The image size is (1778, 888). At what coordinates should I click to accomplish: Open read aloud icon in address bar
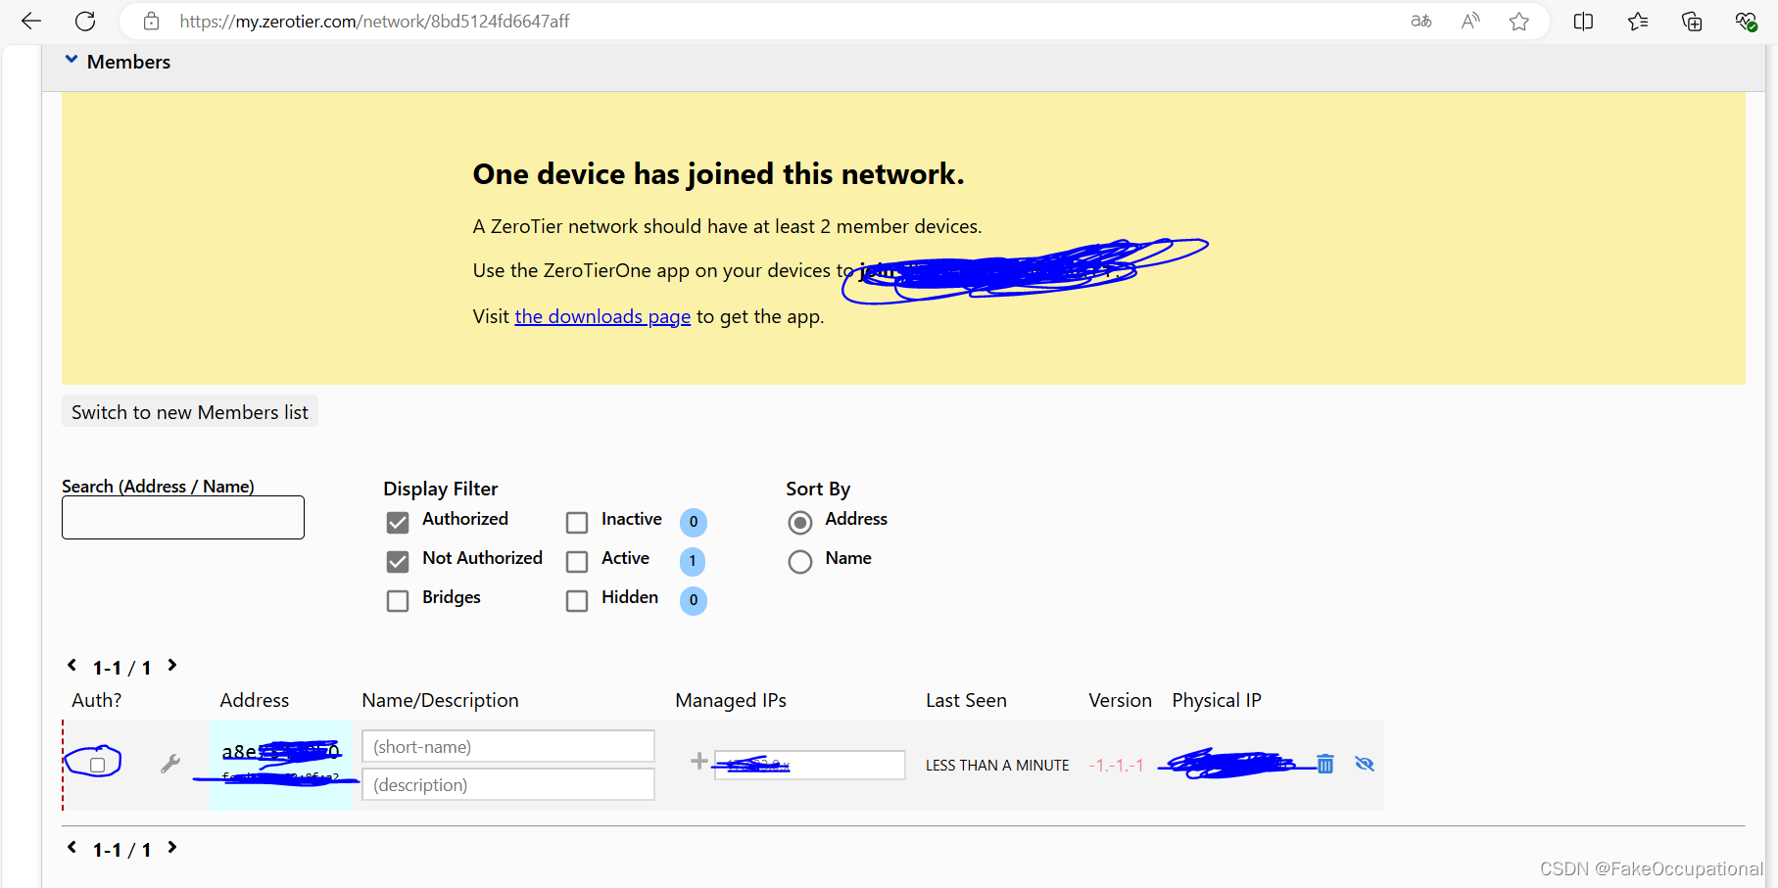point(1470,21)
